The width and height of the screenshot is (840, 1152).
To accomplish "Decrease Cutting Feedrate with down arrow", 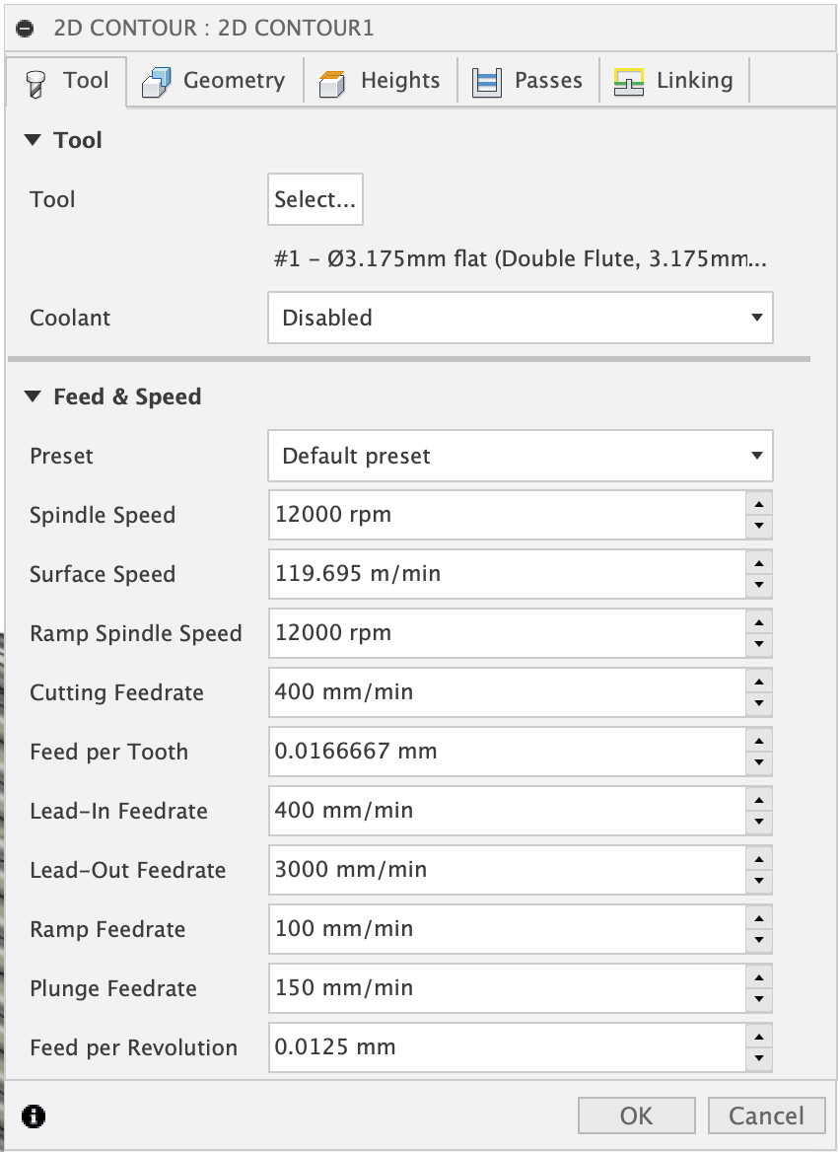I will [x=758, y=703].
